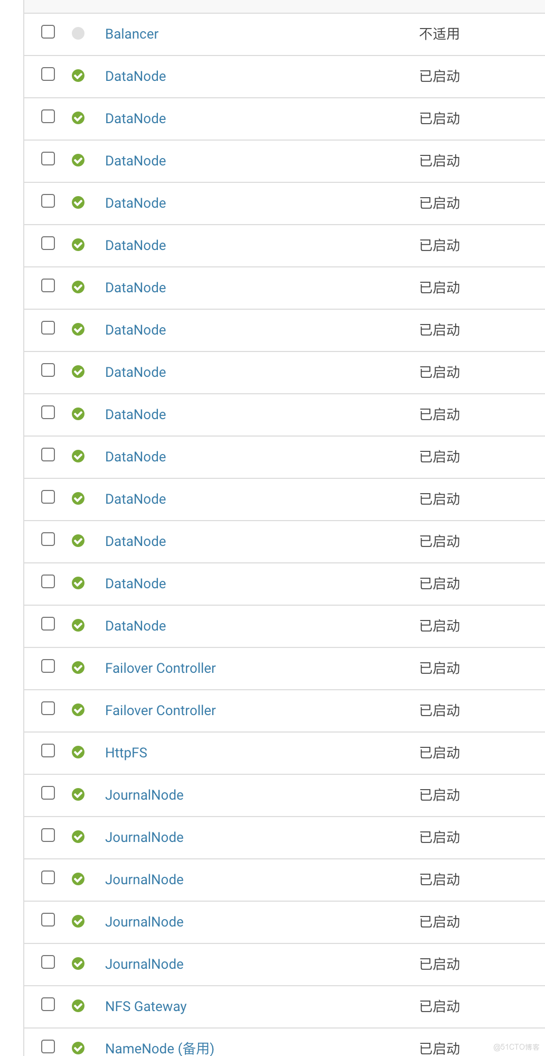Click the status icon beside NFS Gateway
Screen dimensions: 545x1056
point(78,1006)
